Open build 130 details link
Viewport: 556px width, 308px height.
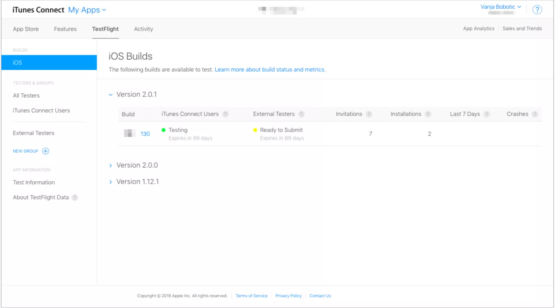pyautogui.click(x=145, y=134)
